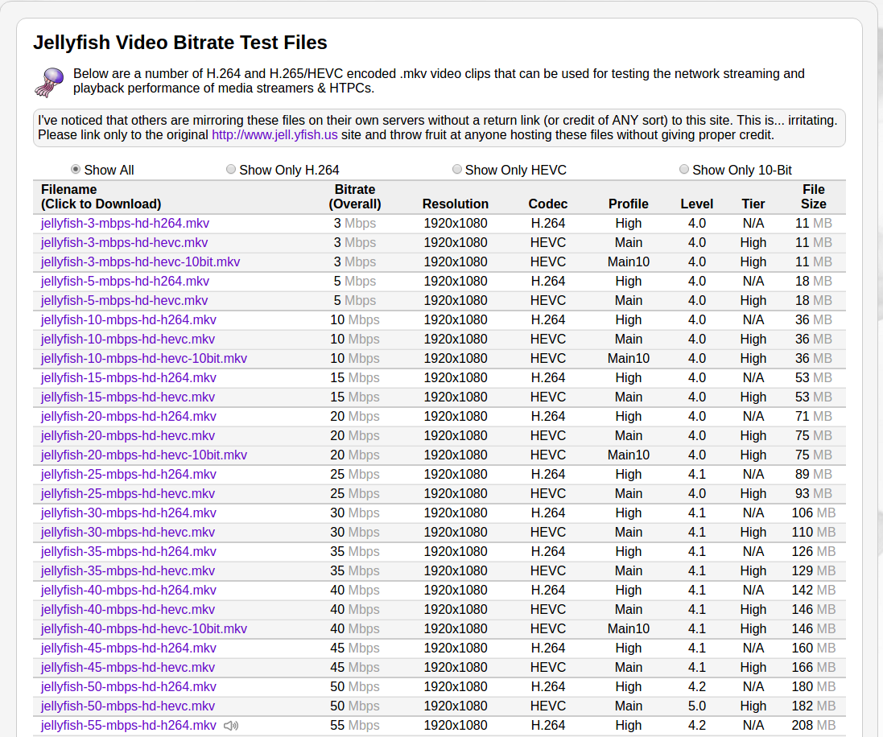Click the speaker icon beside jellyfish-55-mbps file
883x737 pixels.
(x=231, y=726)
